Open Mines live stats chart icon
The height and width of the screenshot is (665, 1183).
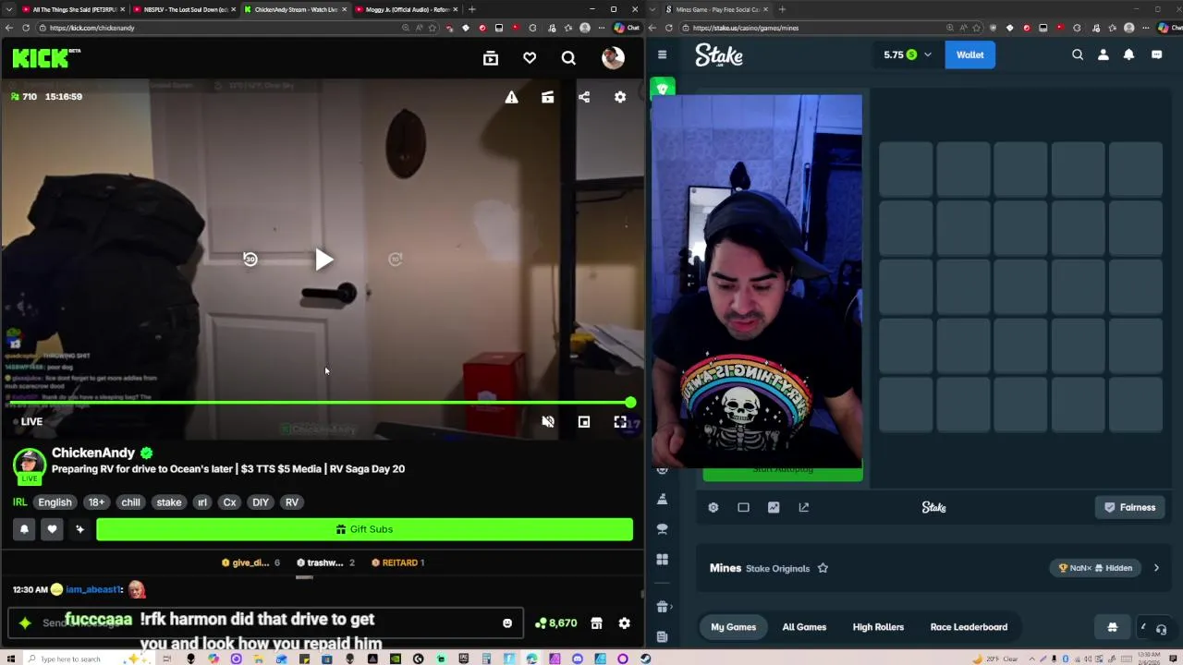point(774,507)
